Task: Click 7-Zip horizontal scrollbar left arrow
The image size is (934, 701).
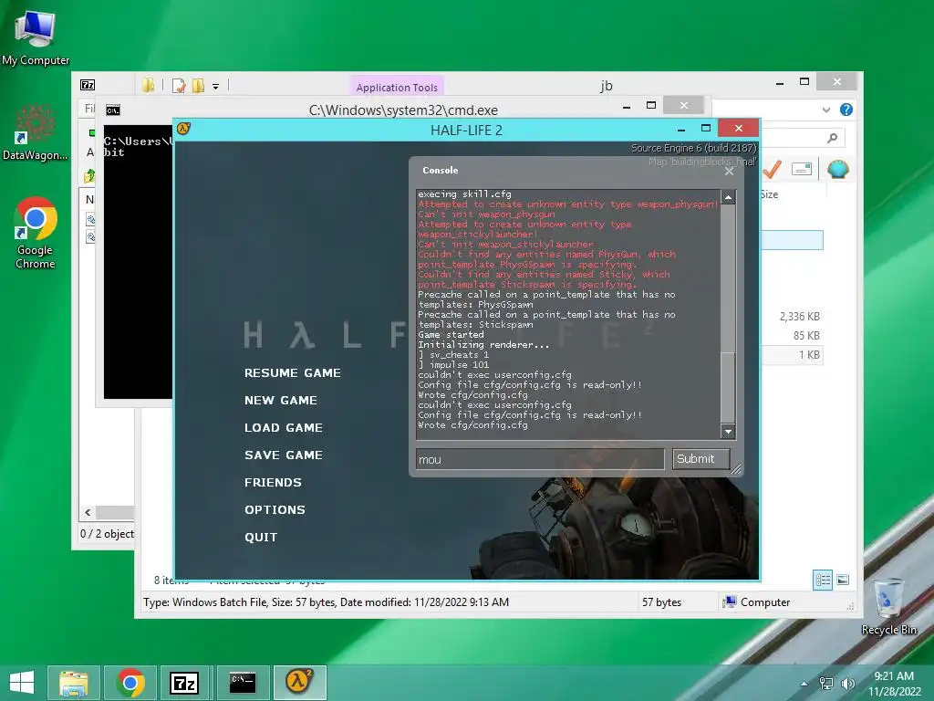Action: coord(88,512)
